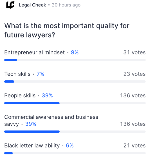Screen dimensions: 150x159
Task: Click the 7% percentage label
Action: point(41,74)
